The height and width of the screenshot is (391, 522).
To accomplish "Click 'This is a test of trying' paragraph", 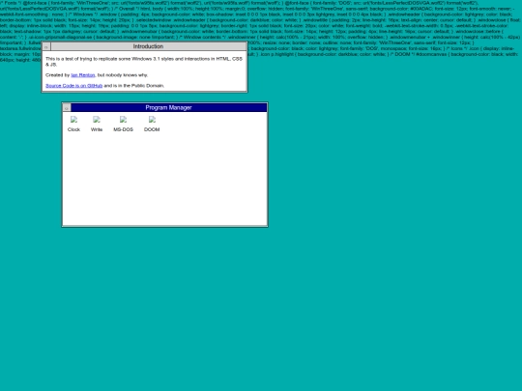I will [144, 62].
